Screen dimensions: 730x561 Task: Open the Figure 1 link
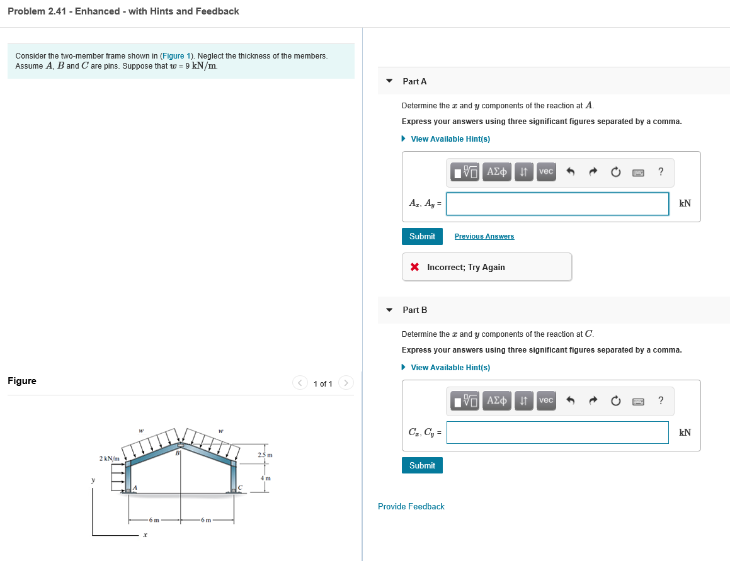coord(176,56)
